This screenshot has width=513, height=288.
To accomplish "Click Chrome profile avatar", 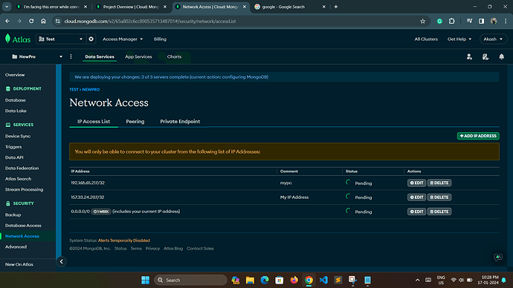I will coord(494,22).
